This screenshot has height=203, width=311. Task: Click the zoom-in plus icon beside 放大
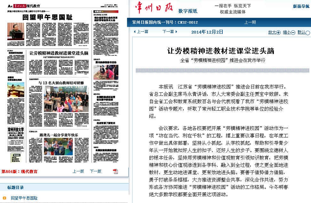tap(278, 32)
